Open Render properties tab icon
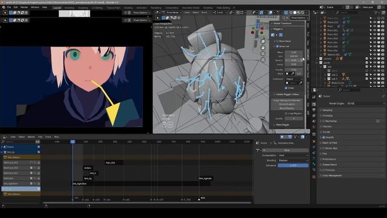387x218 pixels. coord(314,104)
